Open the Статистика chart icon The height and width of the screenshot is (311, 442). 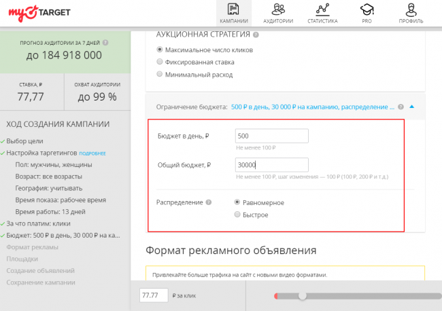click(x=322, y=10)
